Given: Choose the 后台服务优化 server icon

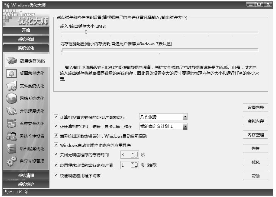Looking at the screenshot, I should (x=12, y=149).
